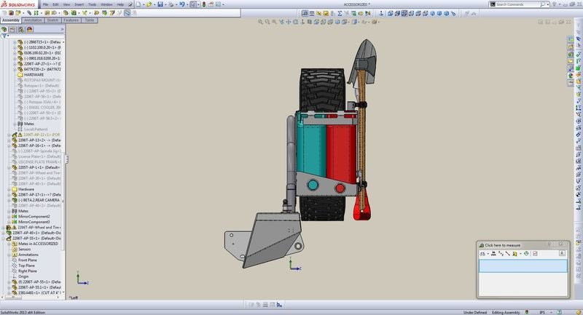Click the blue Measure selection box
583x315 pixels.
pos(523,266)
